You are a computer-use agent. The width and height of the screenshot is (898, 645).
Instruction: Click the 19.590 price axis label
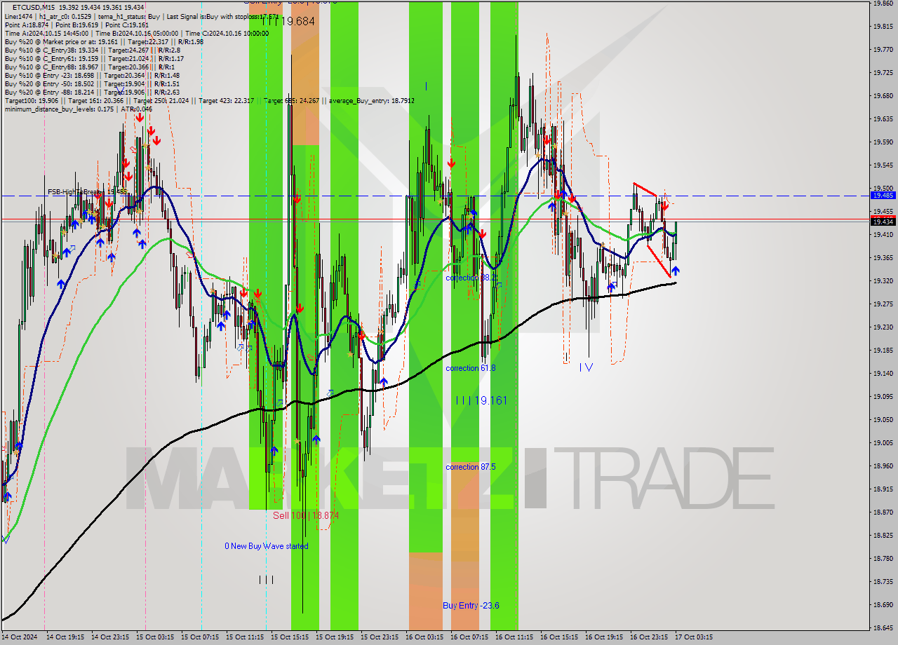[883, 142]
